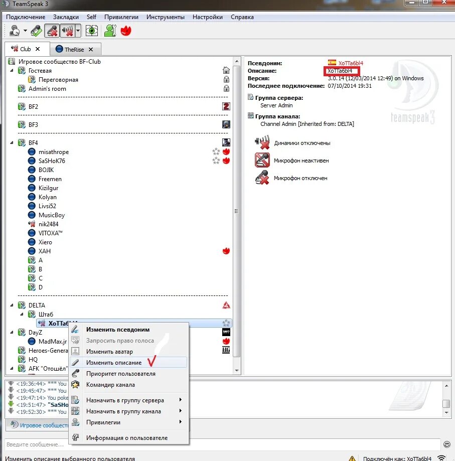Open the contacts manager toolbar icon
The width and height of the screenshot is (455, 461).
(110, 31)
